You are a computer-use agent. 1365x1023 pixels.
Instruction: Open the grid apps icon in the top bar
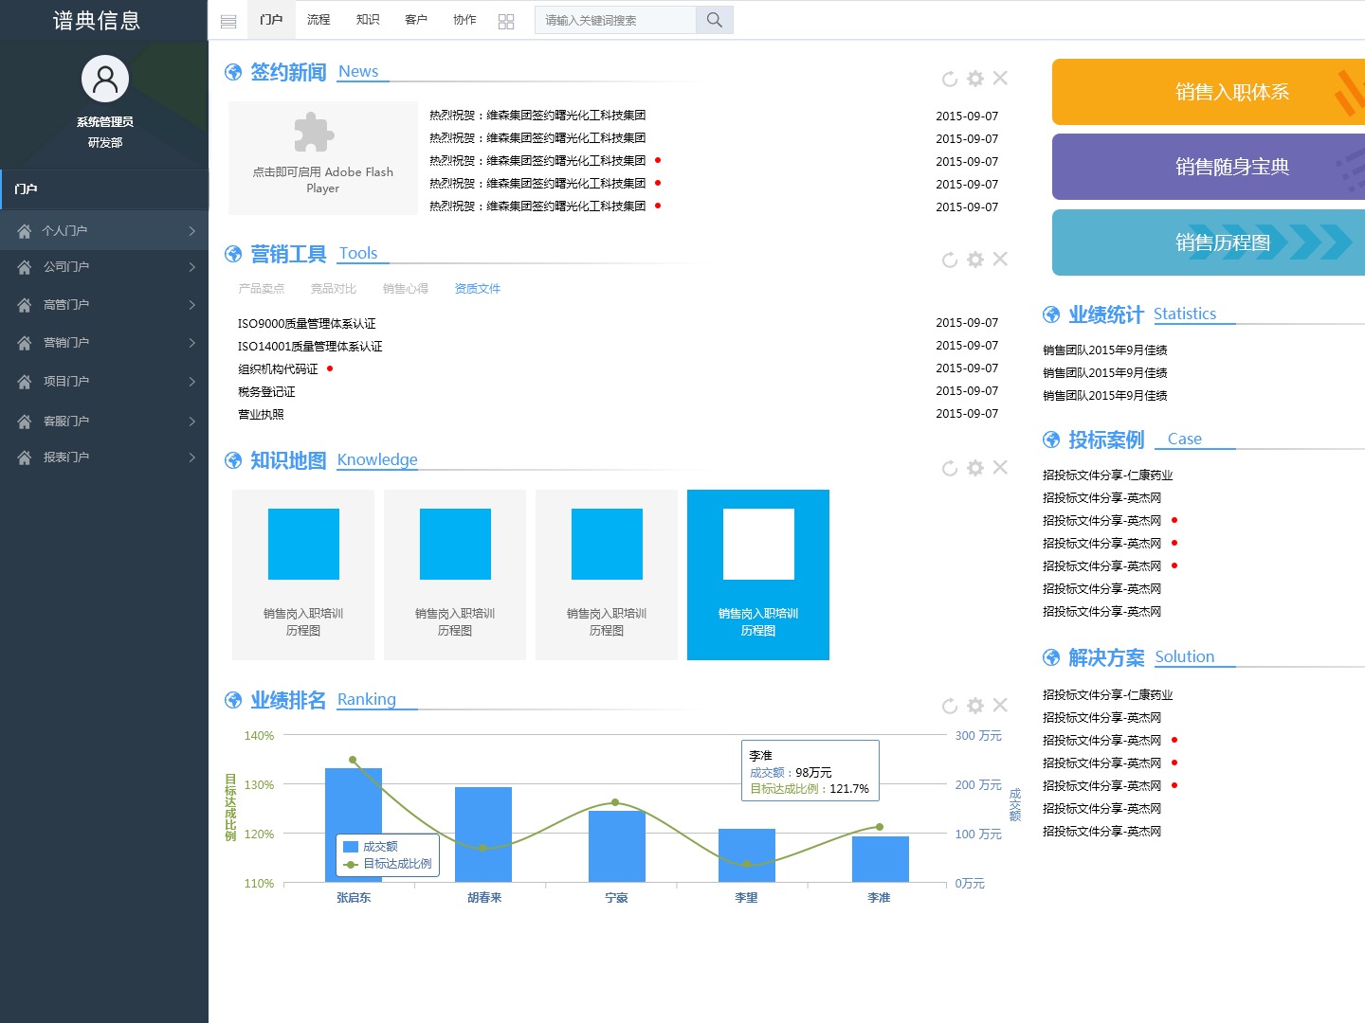point(505,19)
